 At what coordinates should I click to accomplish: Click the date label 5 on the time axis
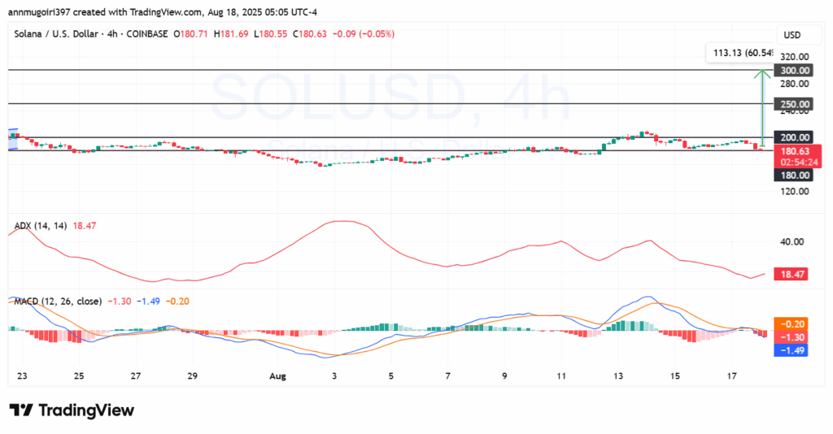pyautogui.click(x=391, y=375)
